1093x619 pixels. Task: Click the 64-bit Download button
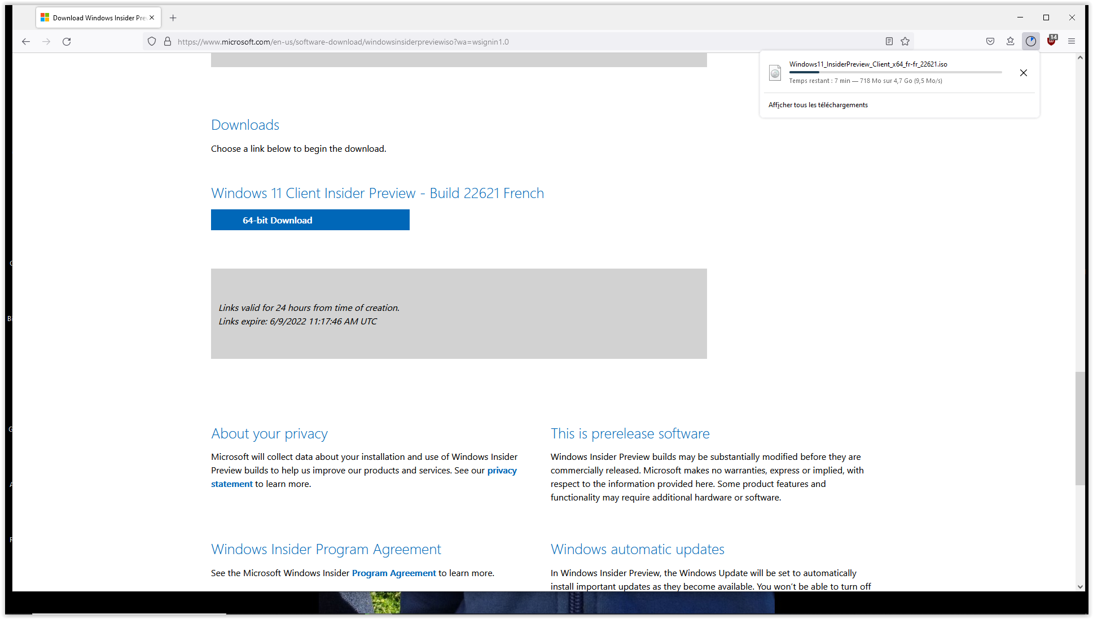pos(310,220)
